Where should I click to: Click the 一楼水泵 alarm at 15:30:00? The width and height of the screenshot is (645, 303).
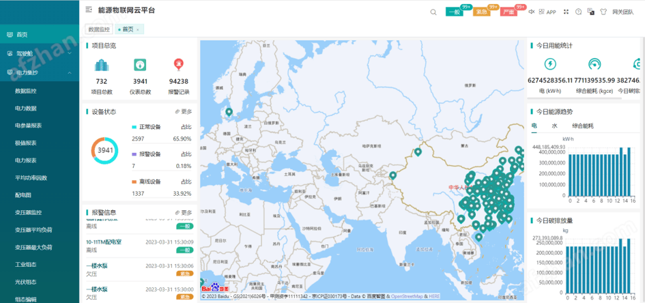(x=139, y=293)
